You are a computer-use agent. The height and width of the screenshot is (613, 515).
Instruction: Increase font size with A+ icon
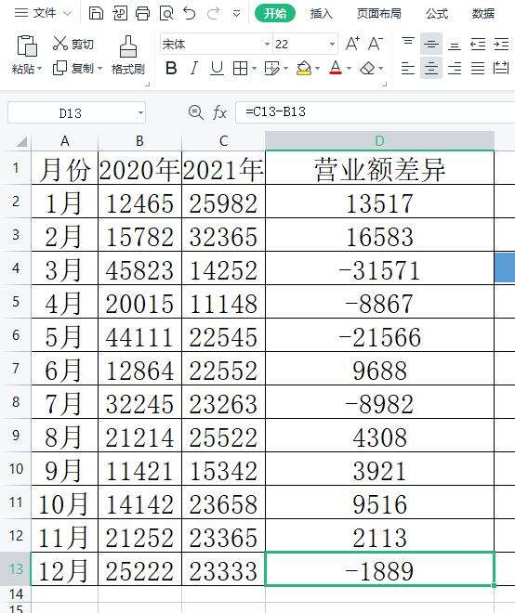352,44
